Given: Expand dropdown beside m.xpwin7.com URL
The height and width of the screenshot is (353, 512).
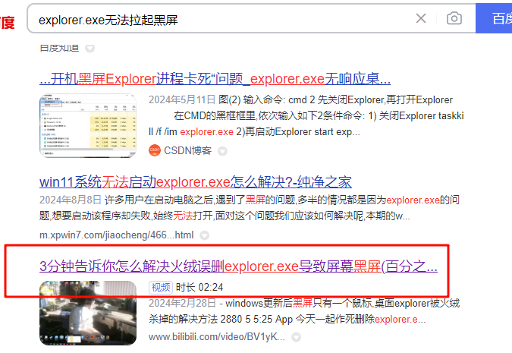Looking at the screenshot, I should point(204,235).
